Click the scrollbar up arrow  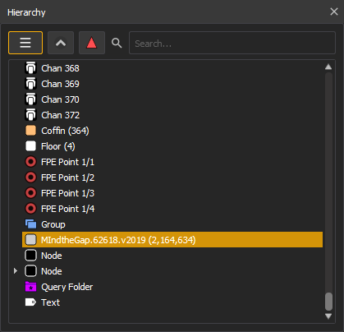pyautogui.click(x=328, y=67)
